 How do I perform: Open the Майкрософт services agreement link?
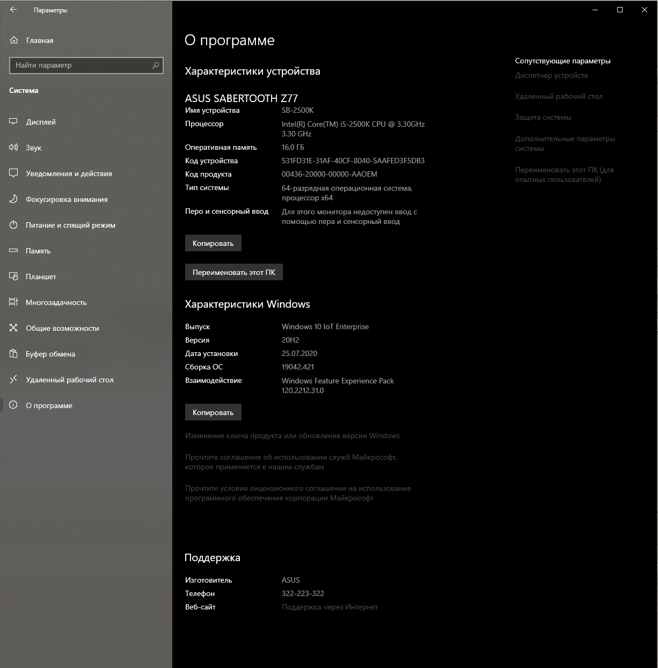[291, 462]
